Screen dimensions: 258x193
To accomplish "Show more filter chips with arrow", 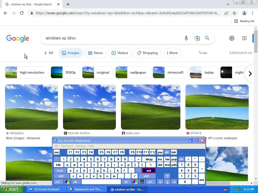I will point(250,74).
